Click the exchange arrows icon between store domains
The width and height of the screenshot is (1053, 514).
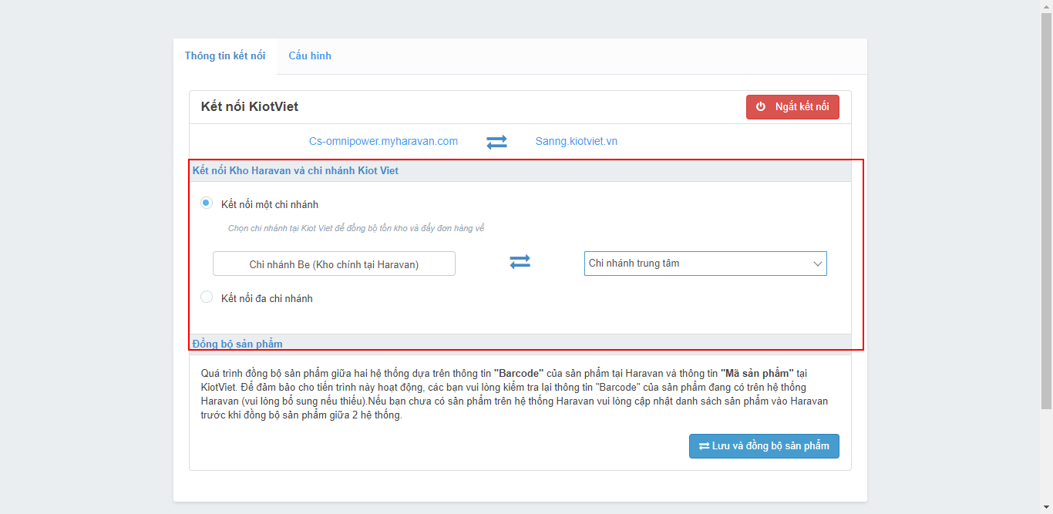click(x=496, y=142)
